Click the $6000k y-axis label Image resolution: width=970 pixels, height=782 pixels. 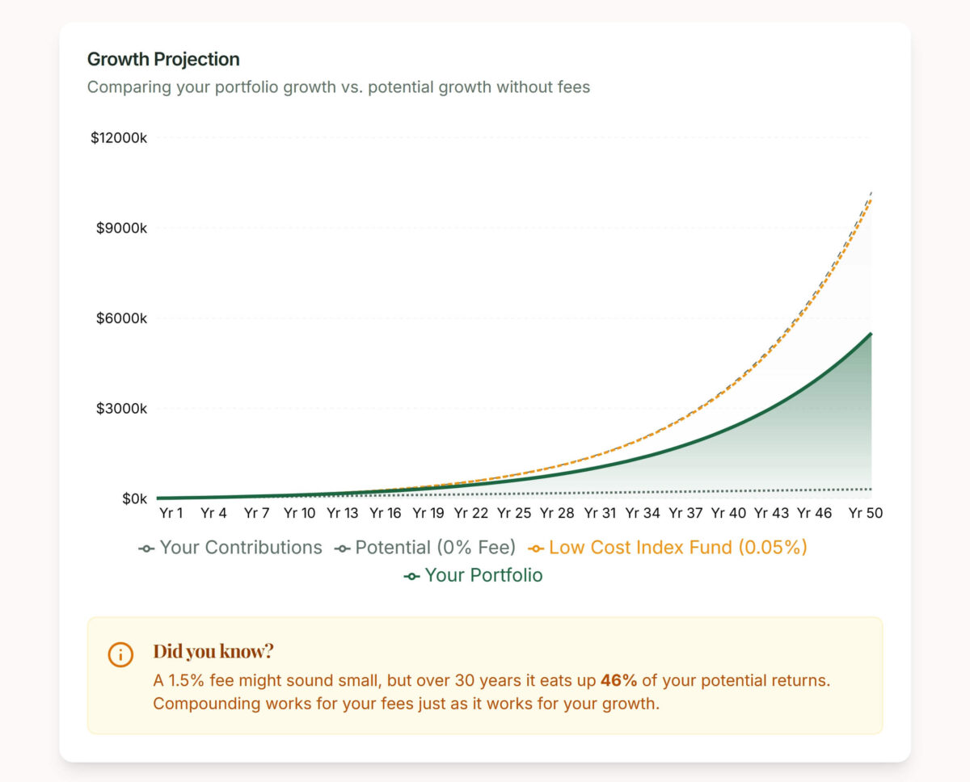[121, 318]
